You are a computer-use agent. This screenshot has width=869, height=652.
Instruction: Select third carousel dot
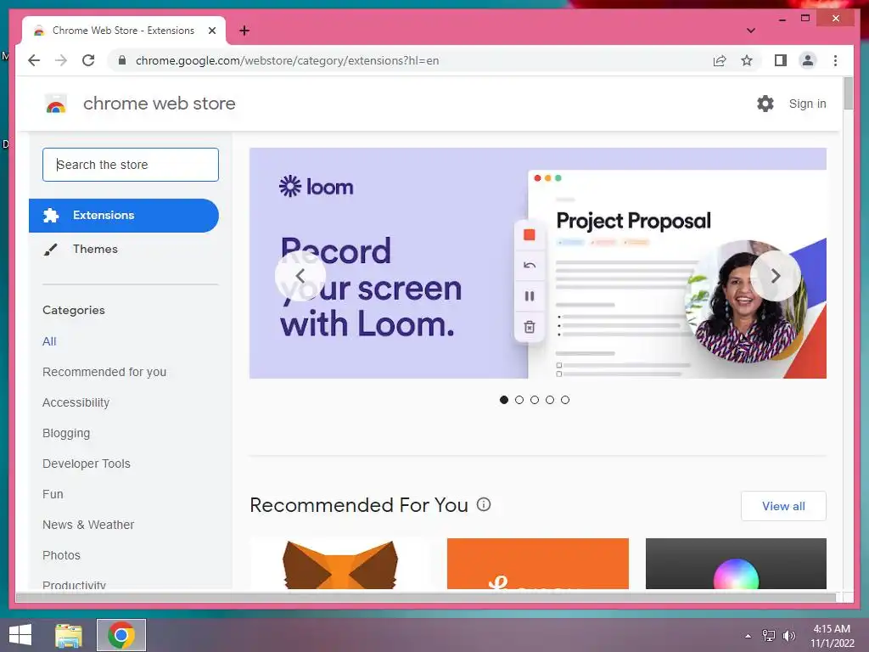click(535, 400)
